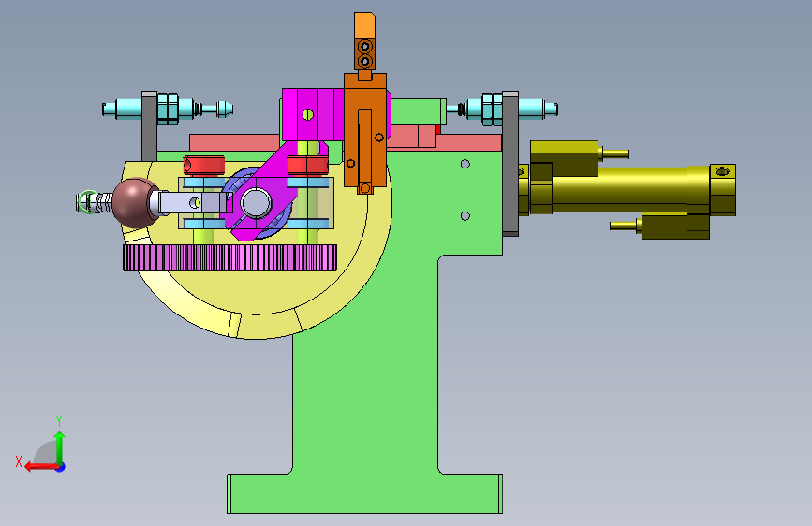Pick the pink toothed gear rack
This screenshot has width=812, height=526.
(230, 257)
